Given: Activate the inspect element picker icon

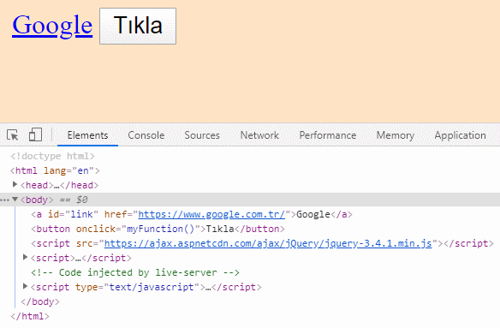Looking at the screenshot, I should 13,135.
